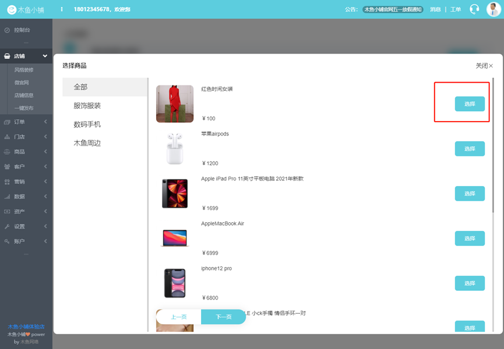The image size is (504, 349).
Task: Open 一键发布 submenu item
Action: [24, 108]
